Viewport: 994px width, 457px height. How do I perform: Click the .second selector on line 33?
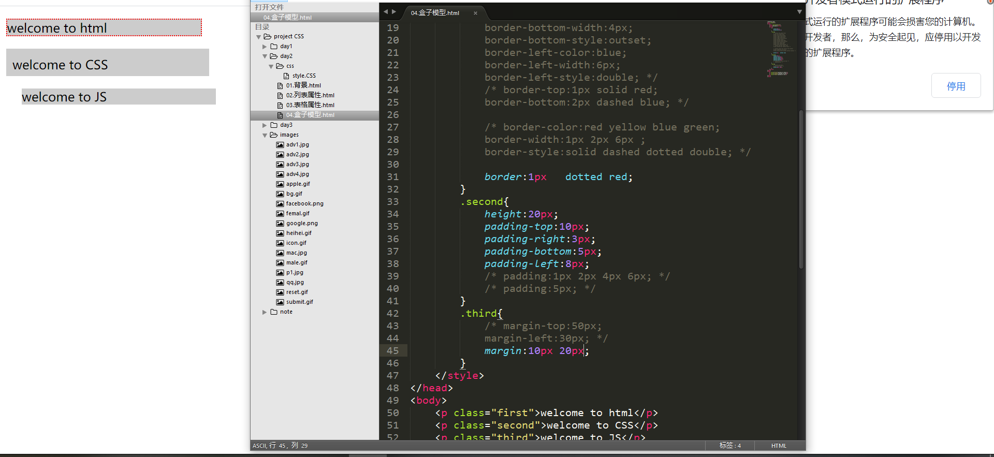[481, 202]
